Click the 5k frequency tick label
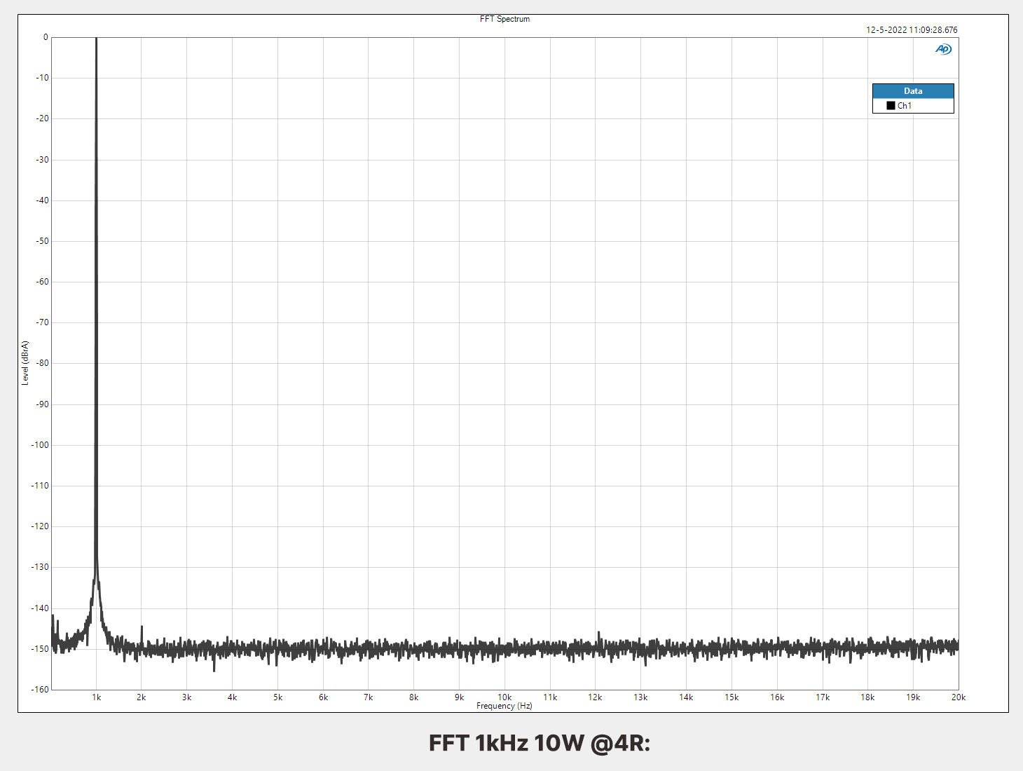The width and height of the screenshot is (1023, 771). tap(277, 697)
